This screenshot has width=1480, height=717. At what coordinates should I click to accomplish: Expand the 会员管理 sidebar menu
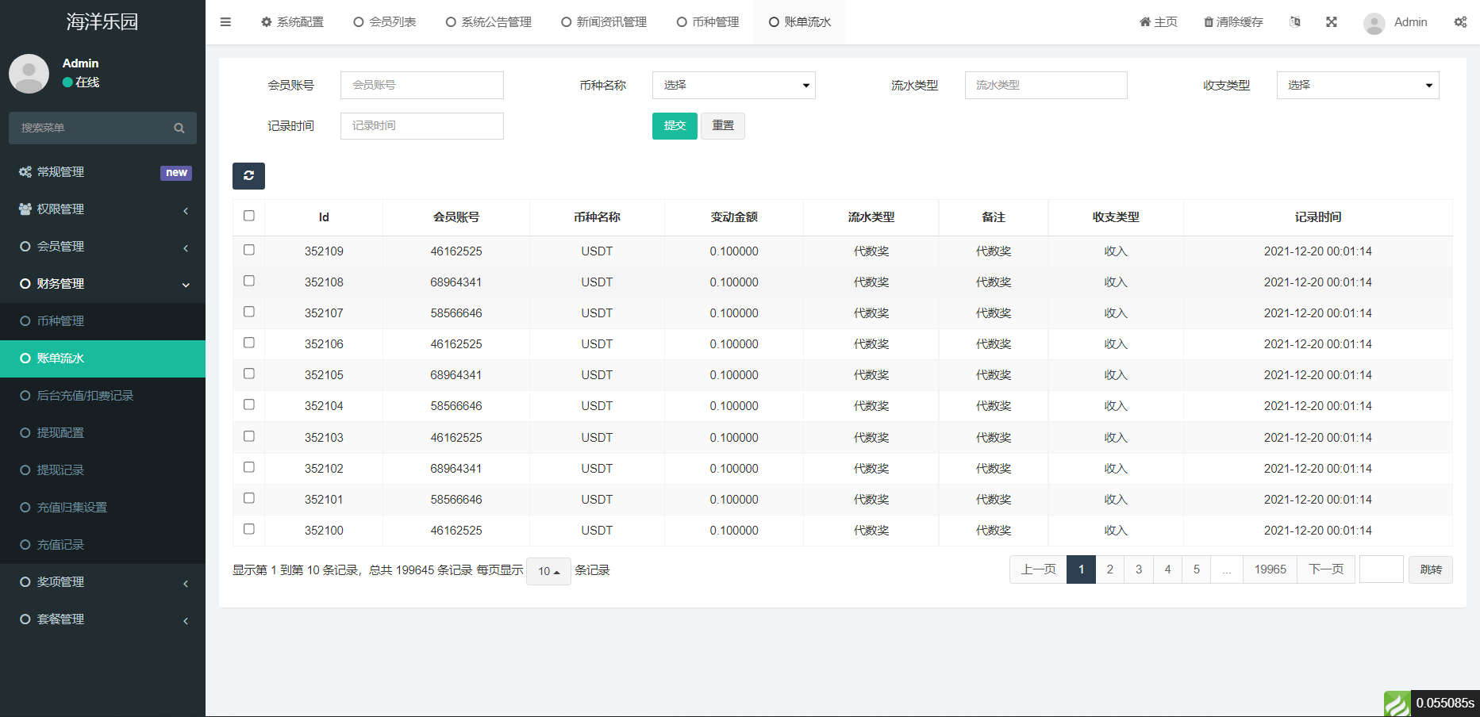click(102, 247)
